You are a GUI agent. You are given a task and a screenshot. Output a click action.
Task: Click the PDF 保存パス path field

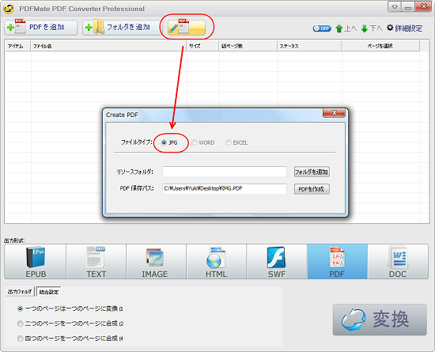[x=225, y=188]
